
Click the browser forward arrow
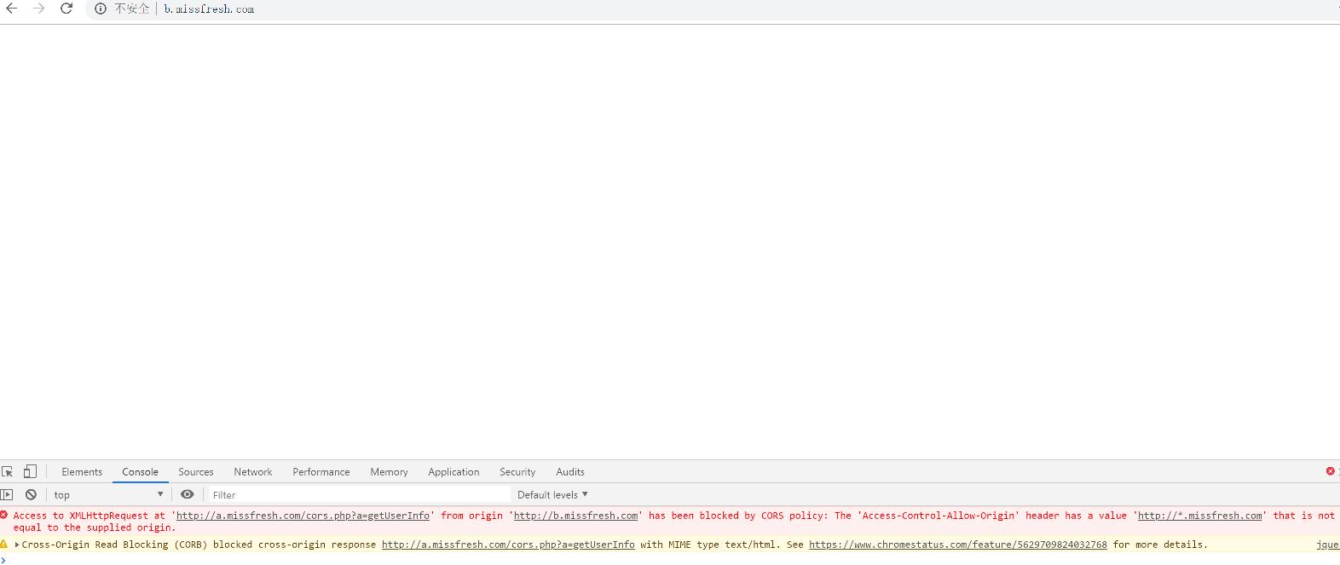pos(39,9)
